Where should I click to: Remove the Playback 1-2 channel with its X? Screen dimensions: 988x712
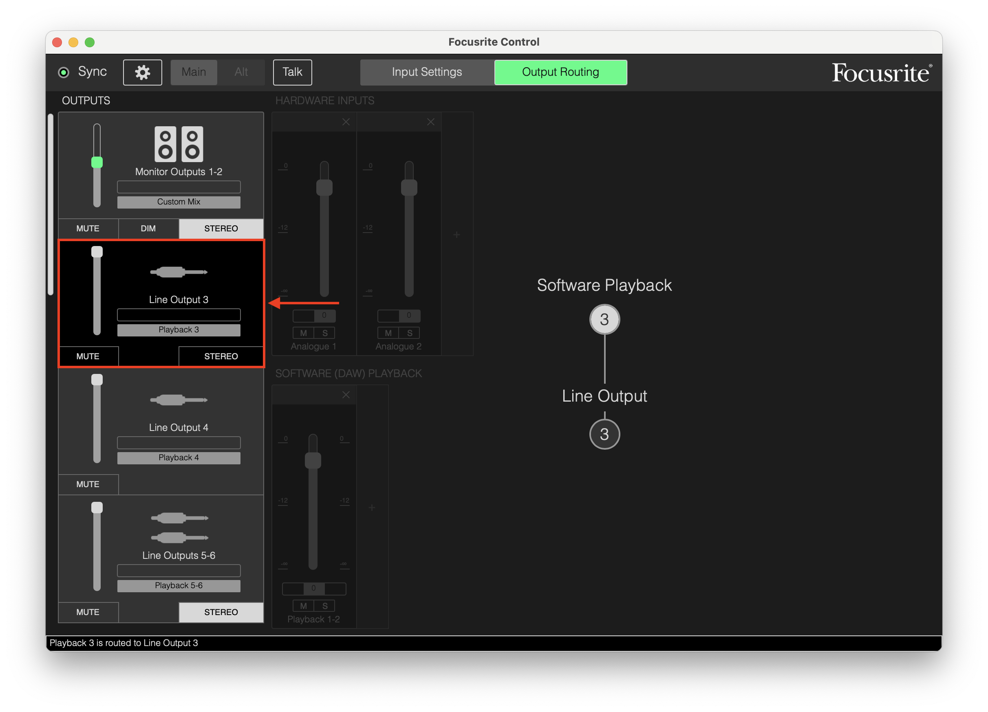click(x=346, y=395)
